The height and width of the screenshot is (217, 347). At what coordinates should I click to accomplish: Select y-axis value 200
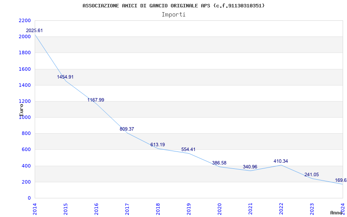click(x=26, y=182)
